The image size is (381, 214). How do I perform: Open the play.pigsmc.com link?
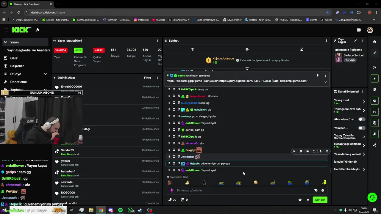(236, 81)
